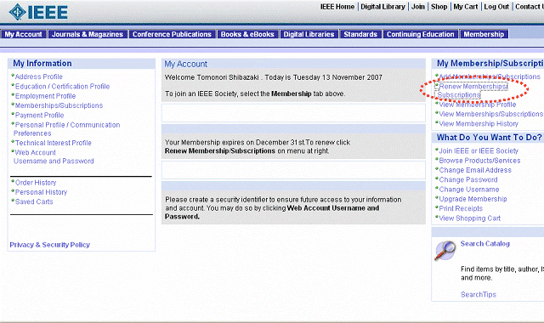
Task: Open View Memberships/Subscriptions link
Action: point(490,114)
